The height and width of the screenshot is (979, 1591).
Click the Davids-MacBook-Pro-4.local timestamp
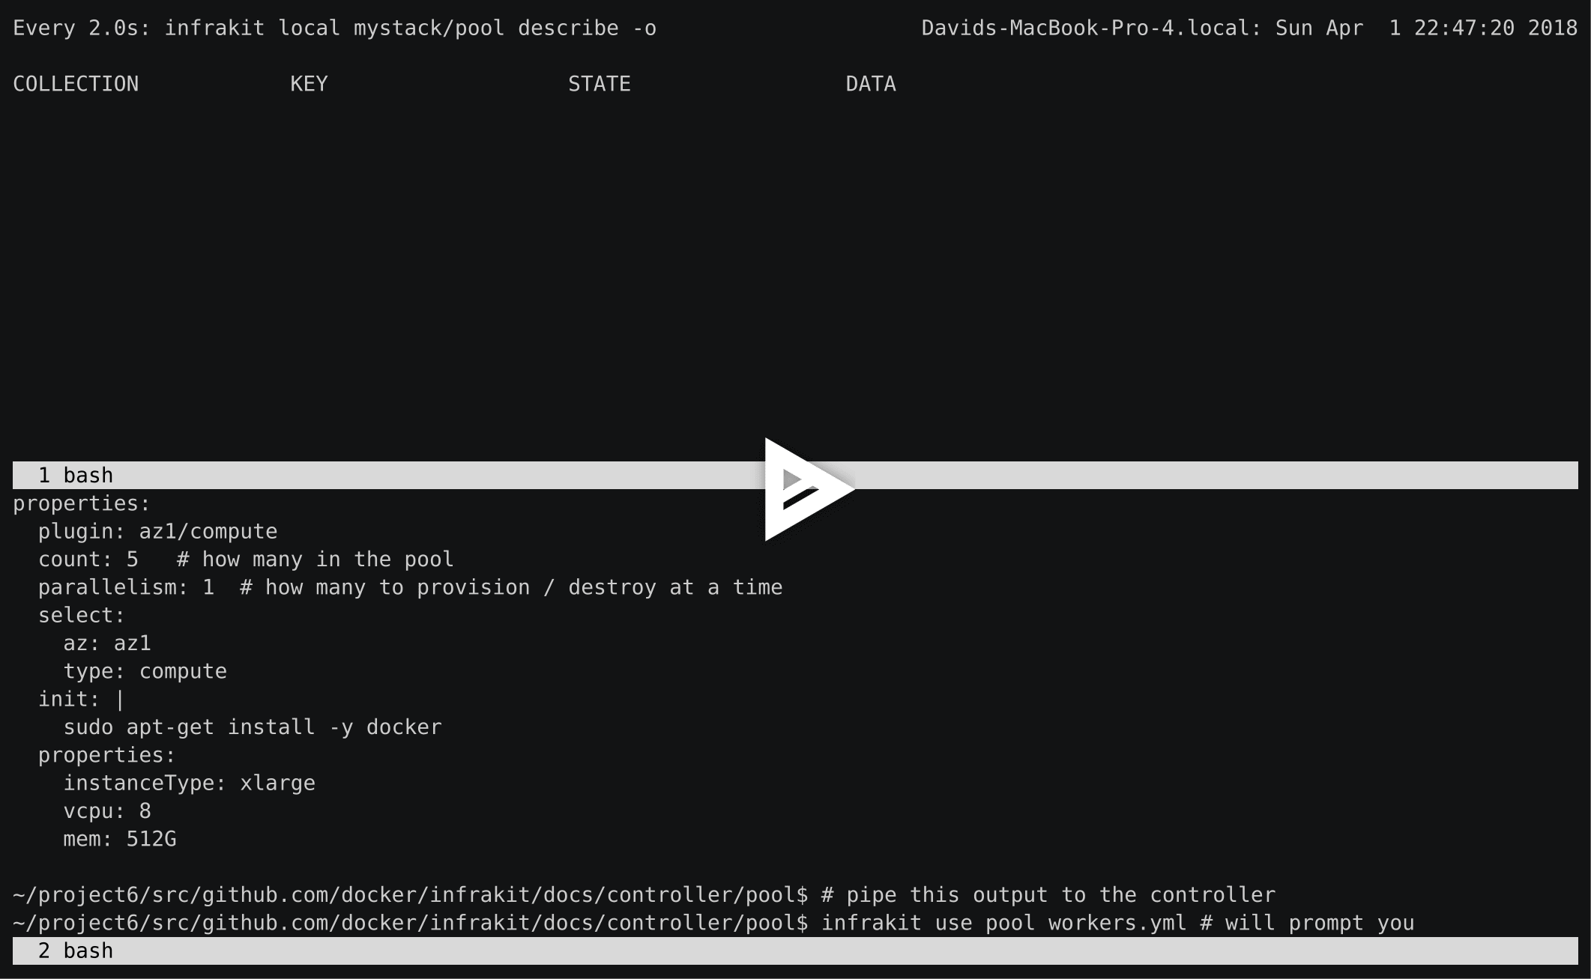1249,28
